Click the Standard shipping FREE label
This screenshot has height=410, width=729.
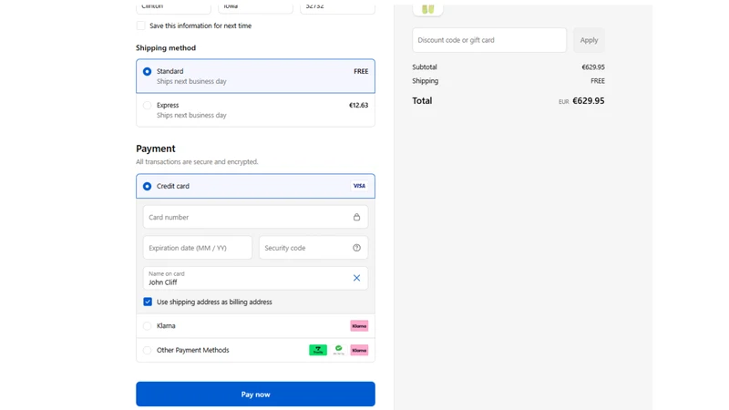click(361, 71)
